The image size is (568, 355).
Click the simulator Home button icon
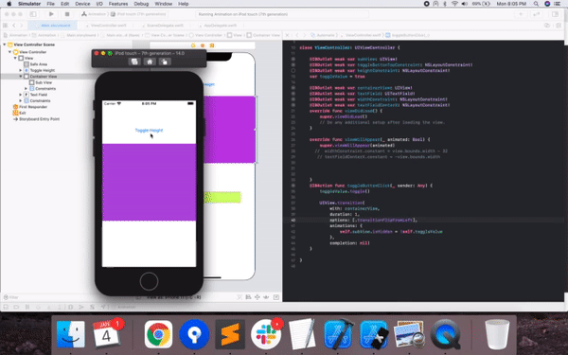click(x=150, y=62)
